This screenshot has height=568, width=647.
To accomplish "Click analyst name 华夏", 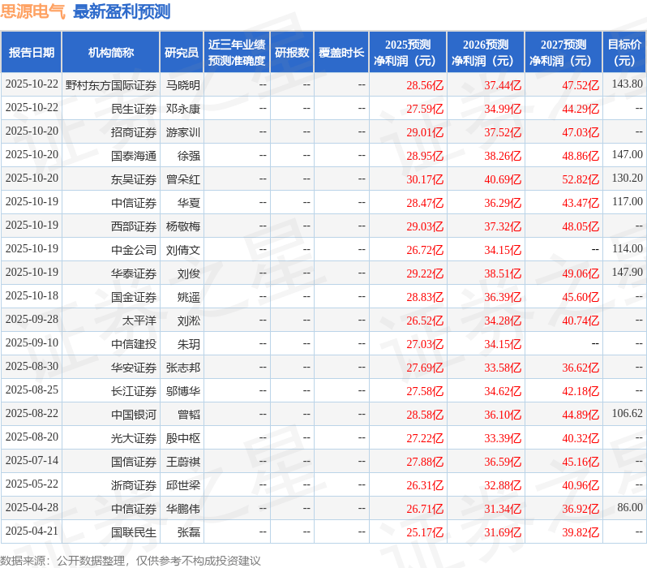I will click(189, 203).
